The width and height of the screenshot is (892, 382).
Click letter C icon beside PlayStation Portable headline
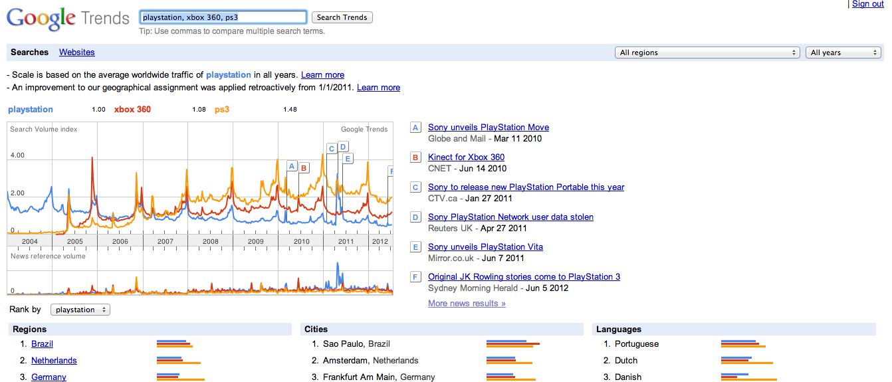(415, 187)
